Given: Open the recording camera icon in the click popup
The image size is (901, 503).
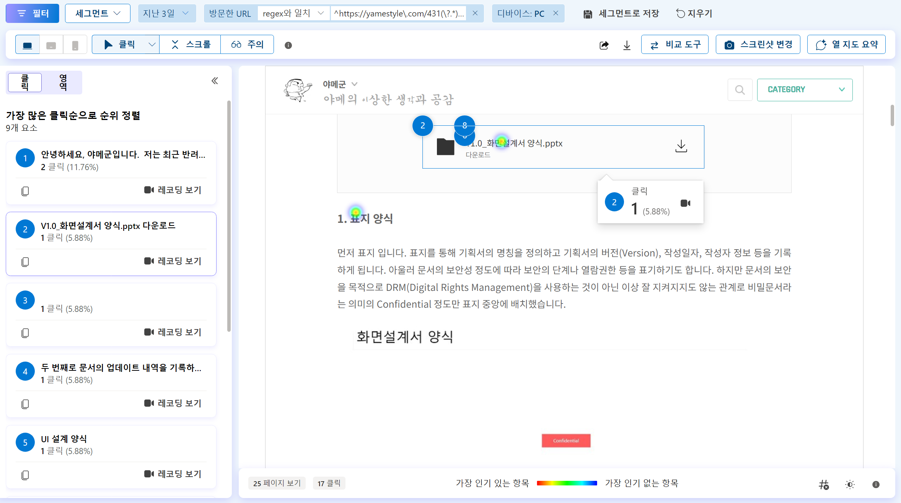Looking at the screenshot, I should 685,203.
